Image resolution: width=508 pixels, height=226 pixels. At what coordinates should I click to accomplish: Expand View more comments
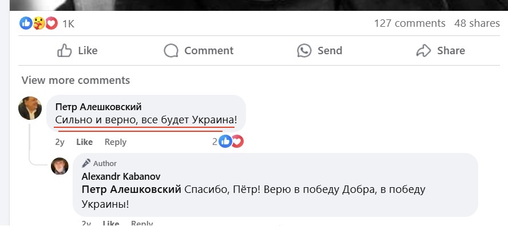tap(76, 80)
